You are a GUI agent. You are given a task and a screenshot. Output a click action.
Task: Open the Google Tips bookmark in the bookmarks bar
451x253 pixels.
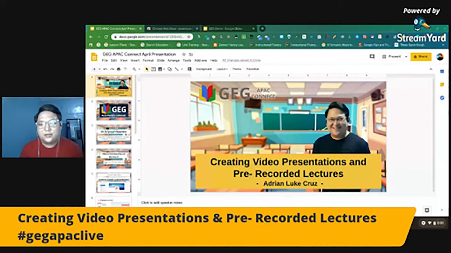(x=374, y=45)
